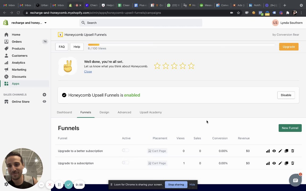Rate Honeycomb one star
The width and height of the screenshot is (306, 191).
[x=157, y=66]
